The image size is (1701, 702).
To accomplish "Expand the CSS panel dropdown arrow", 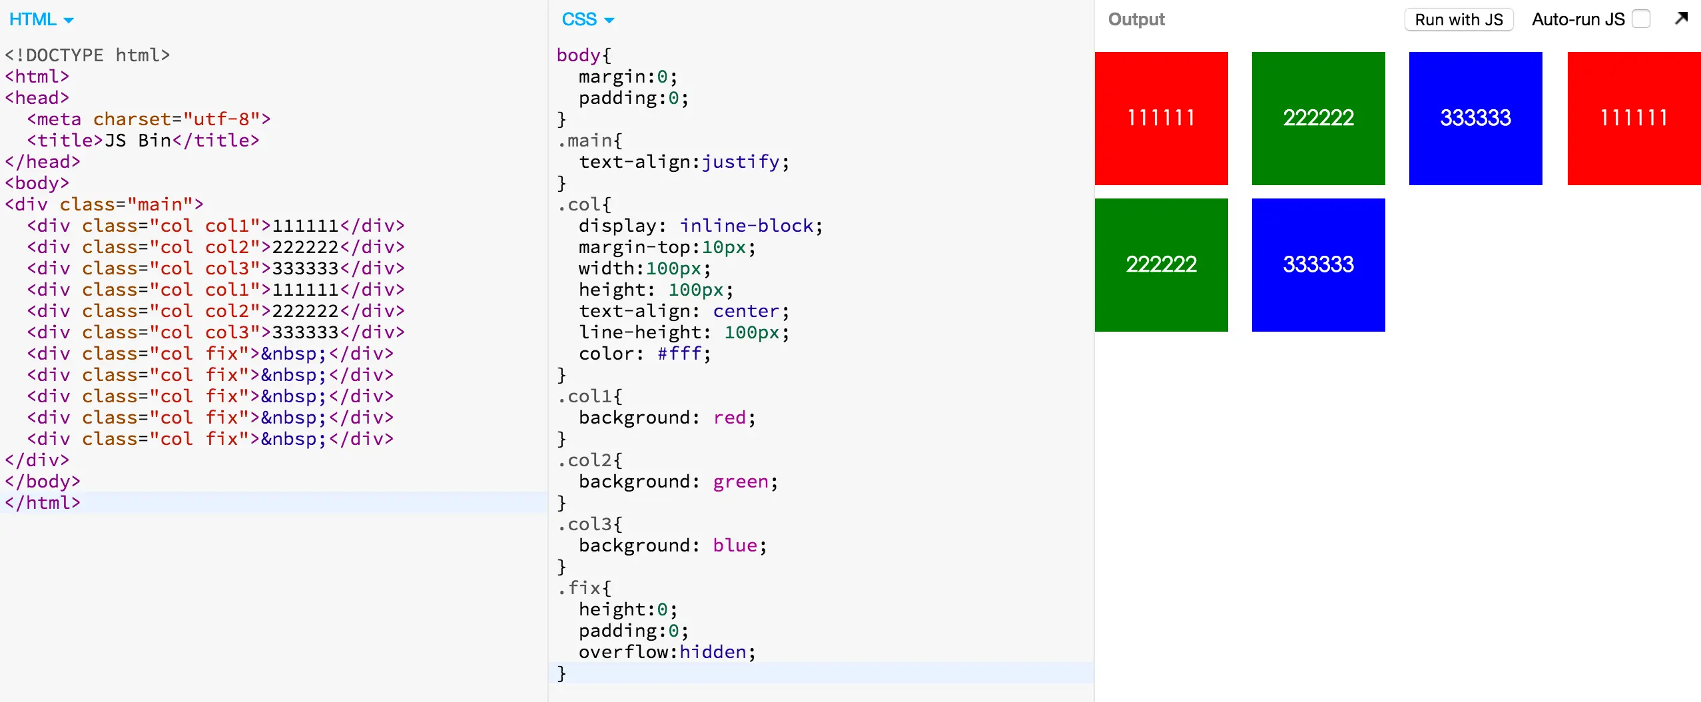I will [609, 21].
